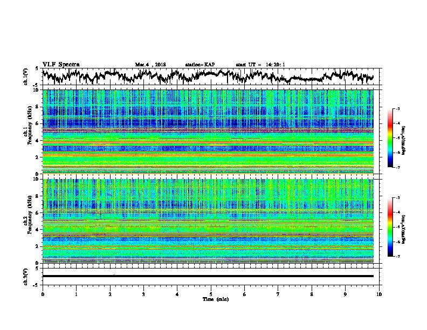
Task: Click the log(PSD) label beside ch.1 colorbar
Action: [x=404, y=140]
